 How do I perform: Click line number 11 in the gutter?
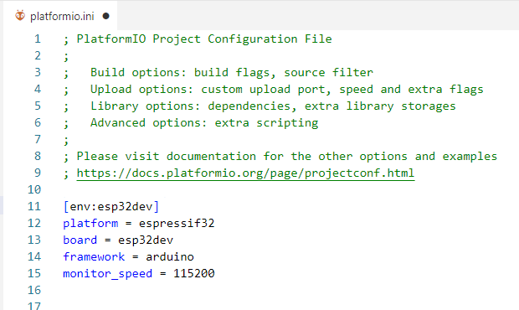click(x=34, y=206)
